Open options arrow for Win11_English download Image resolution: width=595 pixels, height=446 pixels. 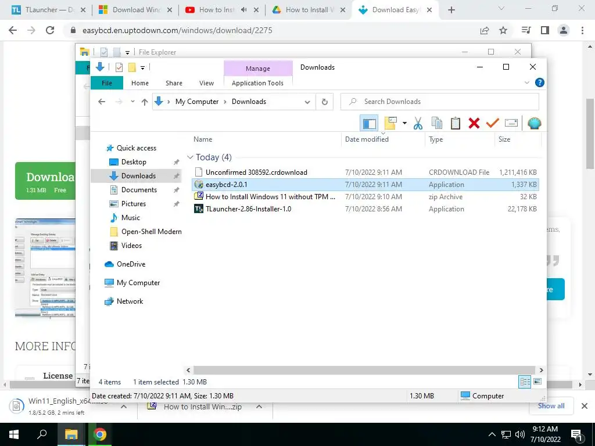tap(124, 407)
